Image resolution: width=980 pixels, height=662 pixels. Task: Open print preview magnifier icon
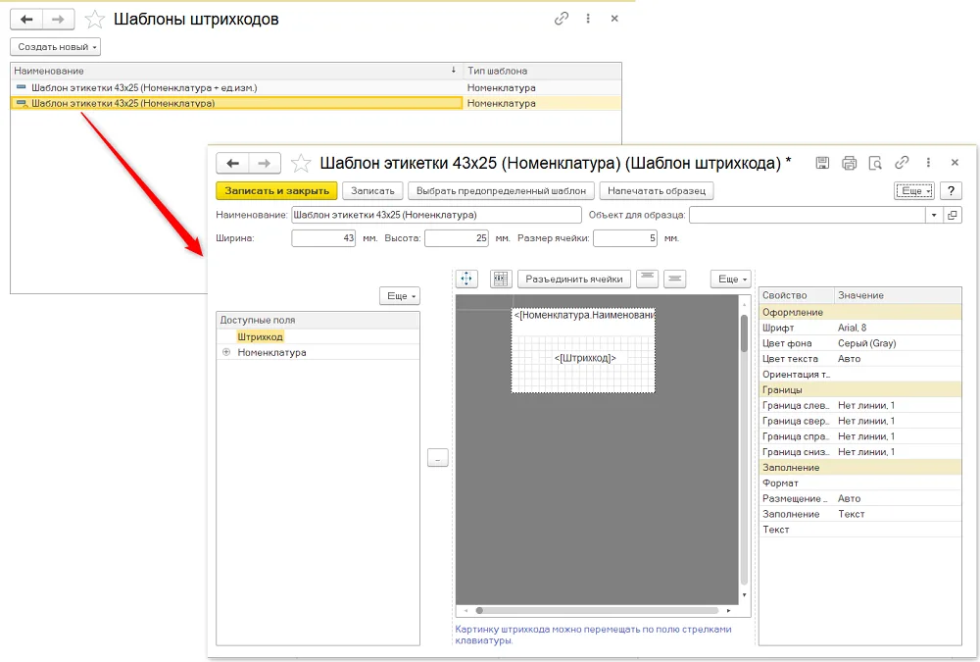coord(875,164)
